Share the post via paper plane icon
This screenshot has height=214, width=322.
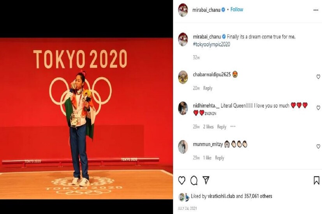point(206,180)
